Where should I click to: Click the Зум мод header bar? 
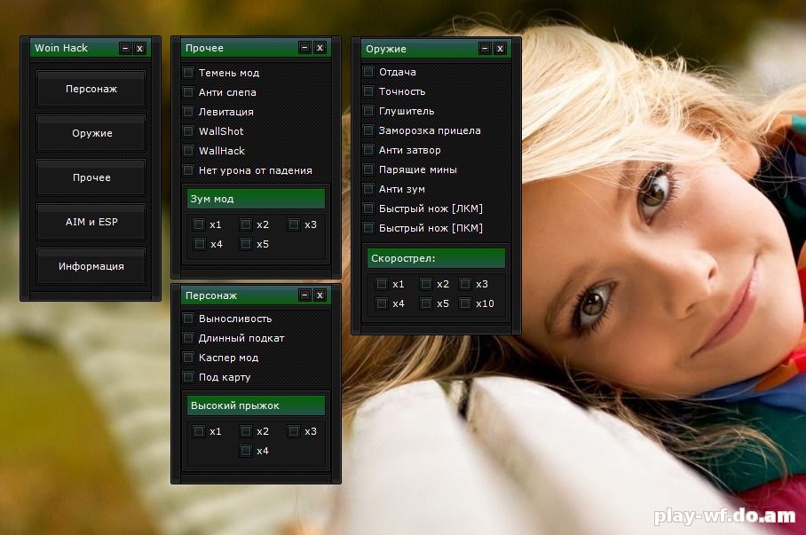(256, 199)
